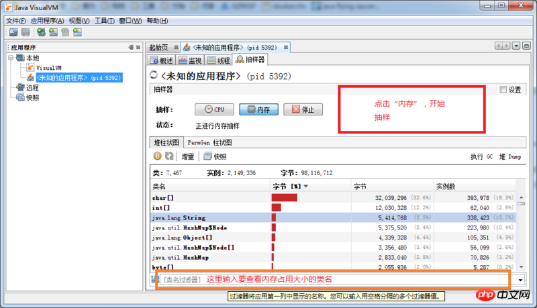The image size is (537, 308).
Task: Click the fourth toolbar icon beside it
Action: click(x=53, y=32)
